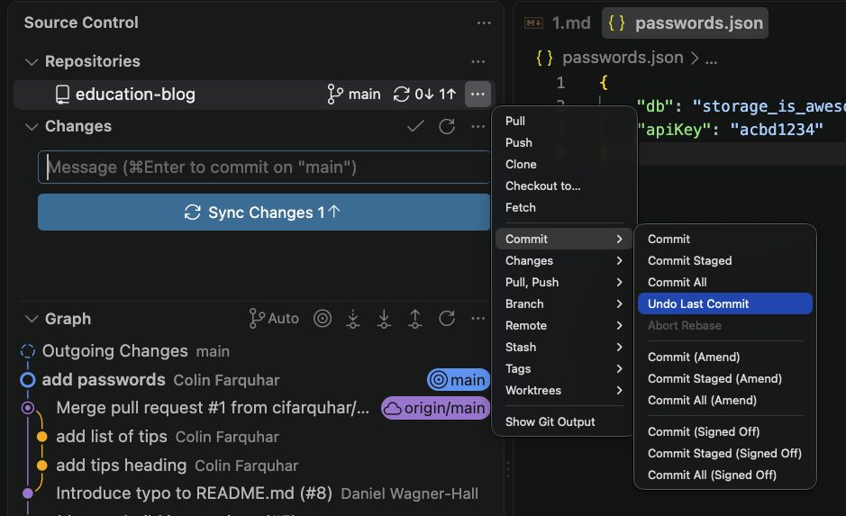Click JSON braces icon in breadcrumb

click(544, 58)
